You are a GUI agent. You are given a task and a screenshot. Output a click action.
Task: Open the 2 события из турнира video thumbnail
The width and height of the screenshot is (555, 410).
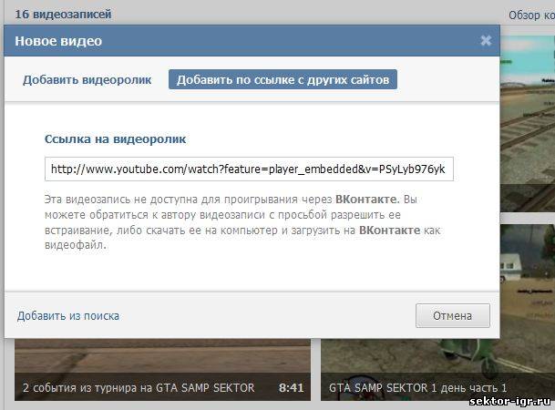[162, 370]
